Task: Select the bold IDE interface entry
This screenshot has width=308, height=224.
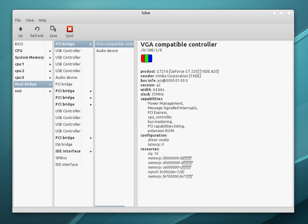Action: (x=74, y=151)
